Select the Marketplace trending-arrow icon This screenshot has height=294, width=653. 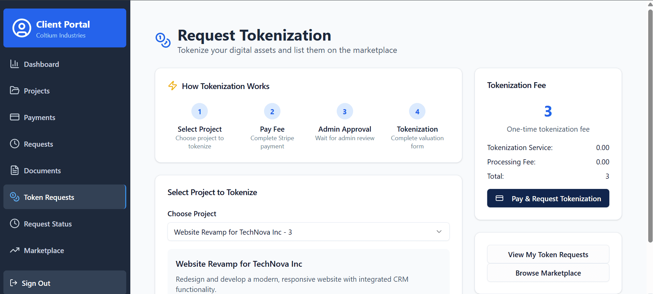14,250
